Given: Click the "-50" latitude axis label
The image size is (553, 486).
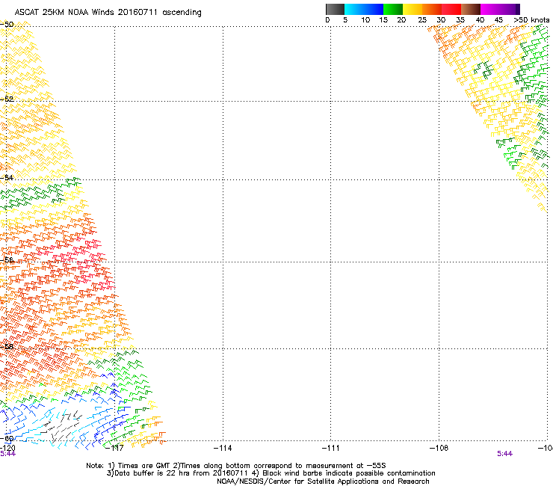Looking at the screenshot, I should (7, 25).
